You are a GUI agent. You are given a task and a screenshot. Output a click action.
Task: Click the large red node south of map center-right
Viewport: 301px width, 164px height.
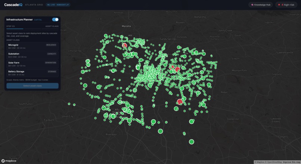click(x=180, y=101)
